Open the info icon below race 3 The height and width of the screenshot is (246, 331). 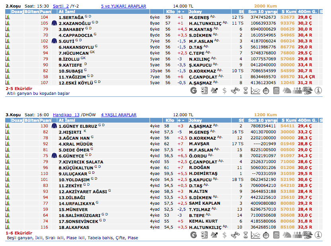click(318, 235)
